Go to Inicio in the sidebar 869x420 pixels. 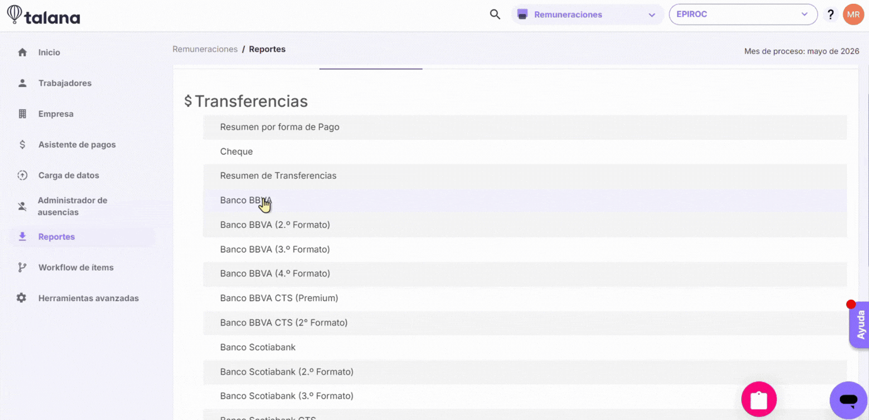point(49,52)
